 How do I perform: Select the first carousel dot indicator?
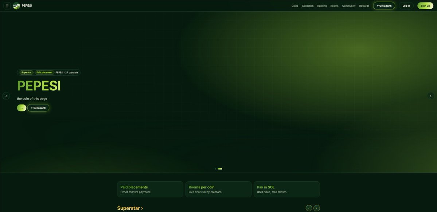pyautogui.click(x=215, y=169)
